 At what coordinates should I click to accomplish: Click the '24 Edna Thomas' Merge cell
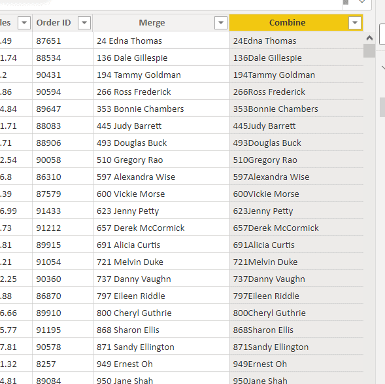161,41
